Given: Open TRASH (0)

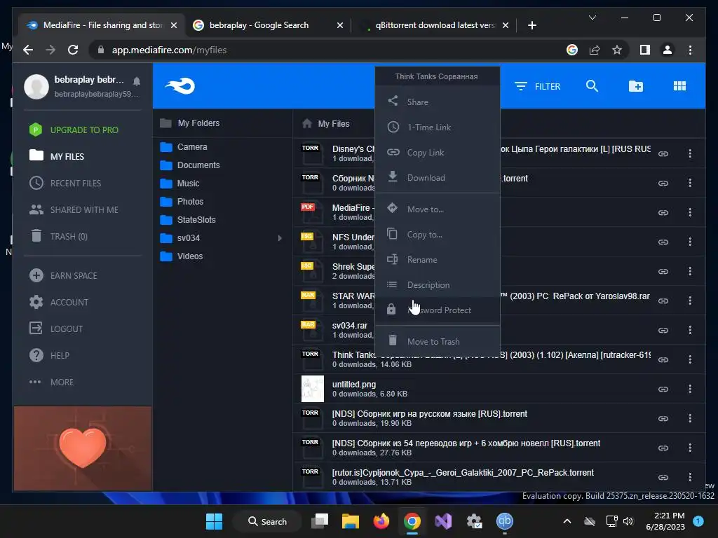Looking at the screenshot, I should tap(59, 236).
